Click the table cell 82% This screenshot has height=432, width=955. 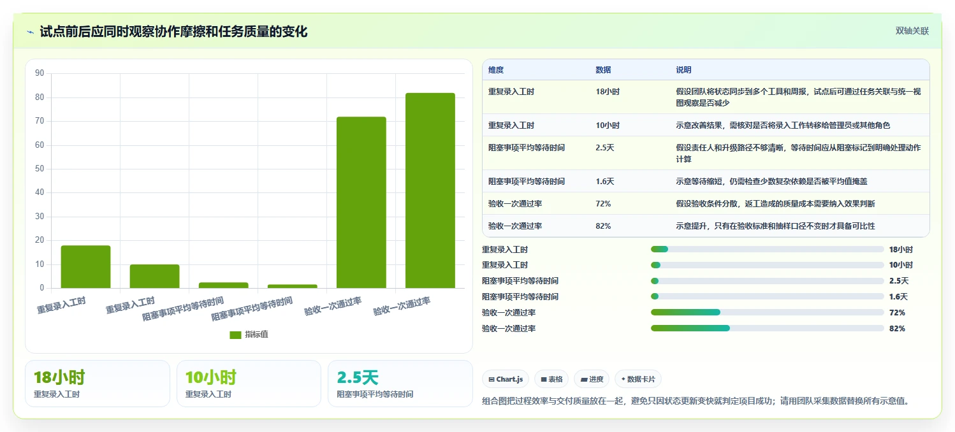click(603, 226)
